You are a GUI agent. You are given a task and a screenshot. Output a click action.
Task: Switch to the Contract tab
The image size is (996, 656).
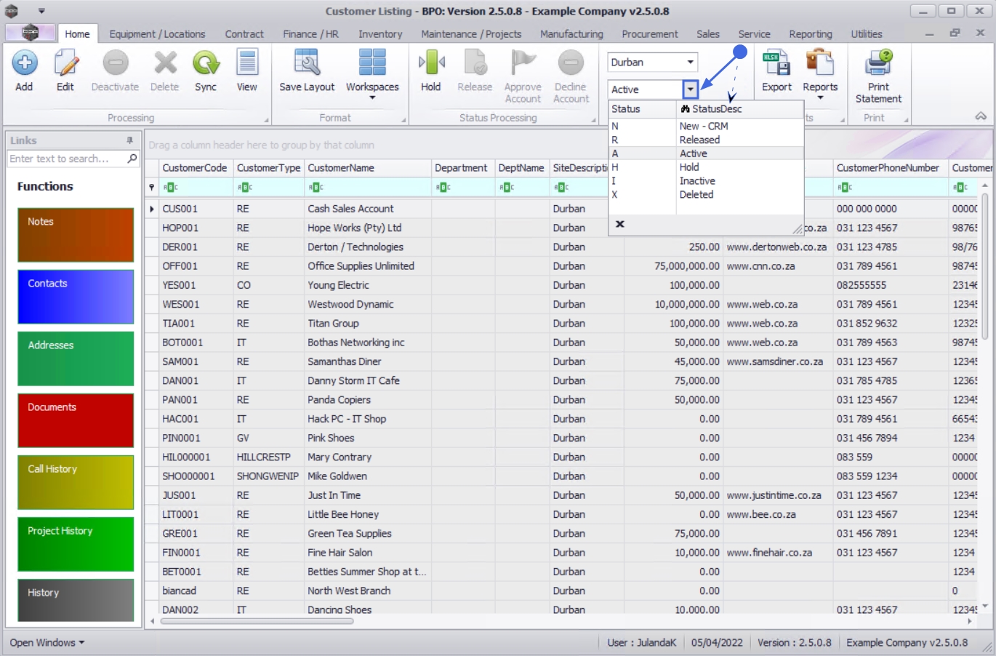pyautogui.click(x=244, y=34)
